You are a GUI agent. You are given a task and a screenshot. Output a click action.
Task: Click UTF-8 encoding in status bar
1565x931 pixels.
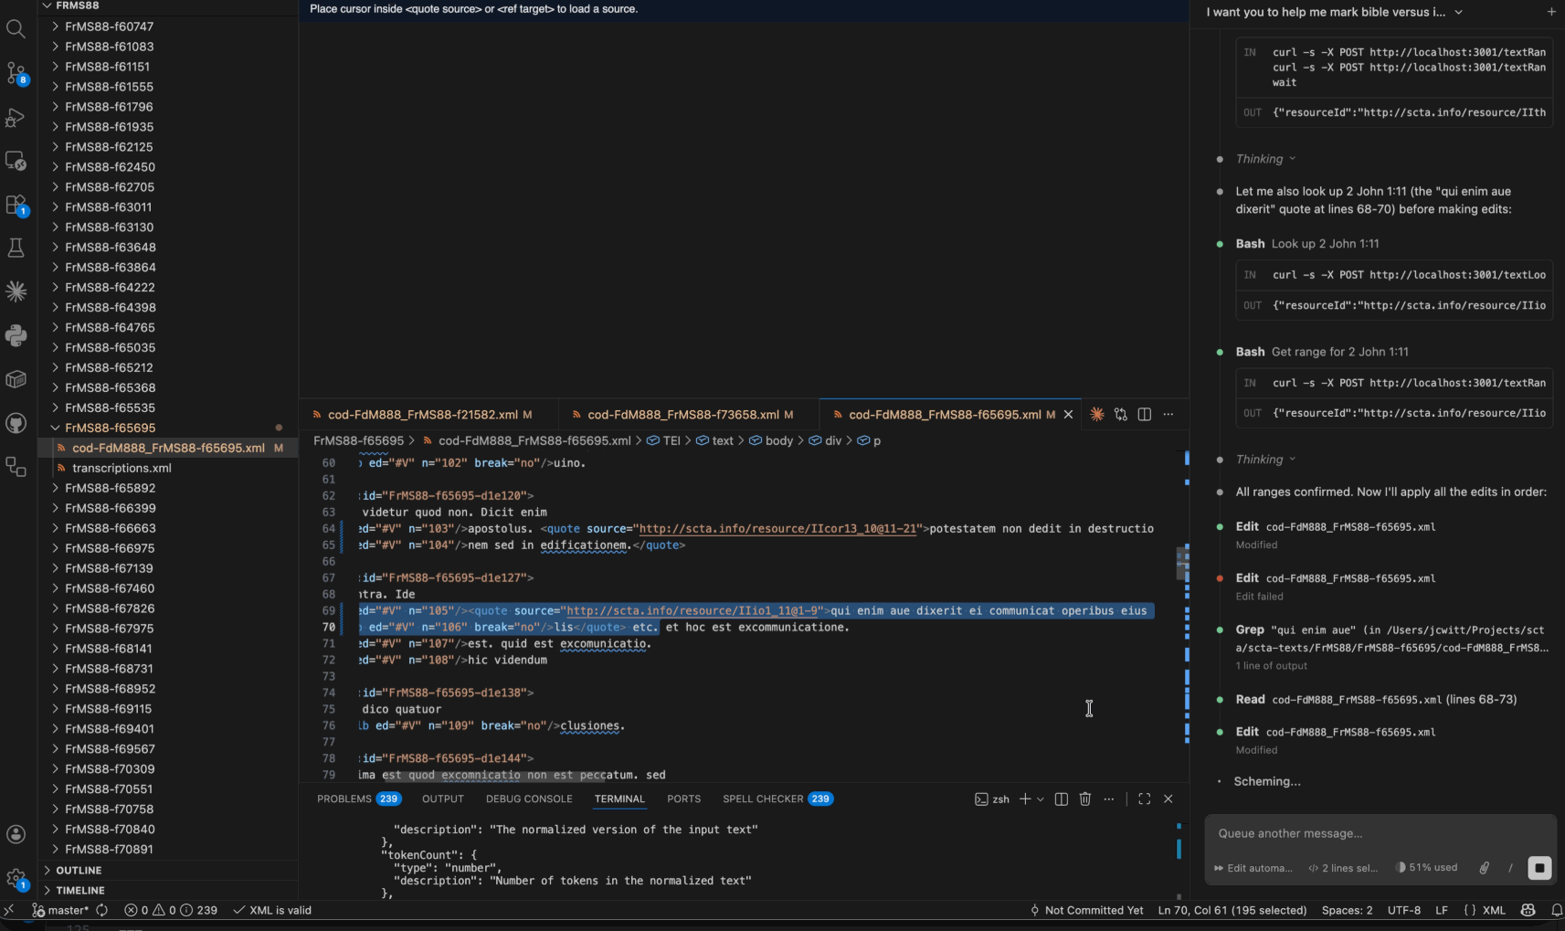click(x=1404, y=911)
